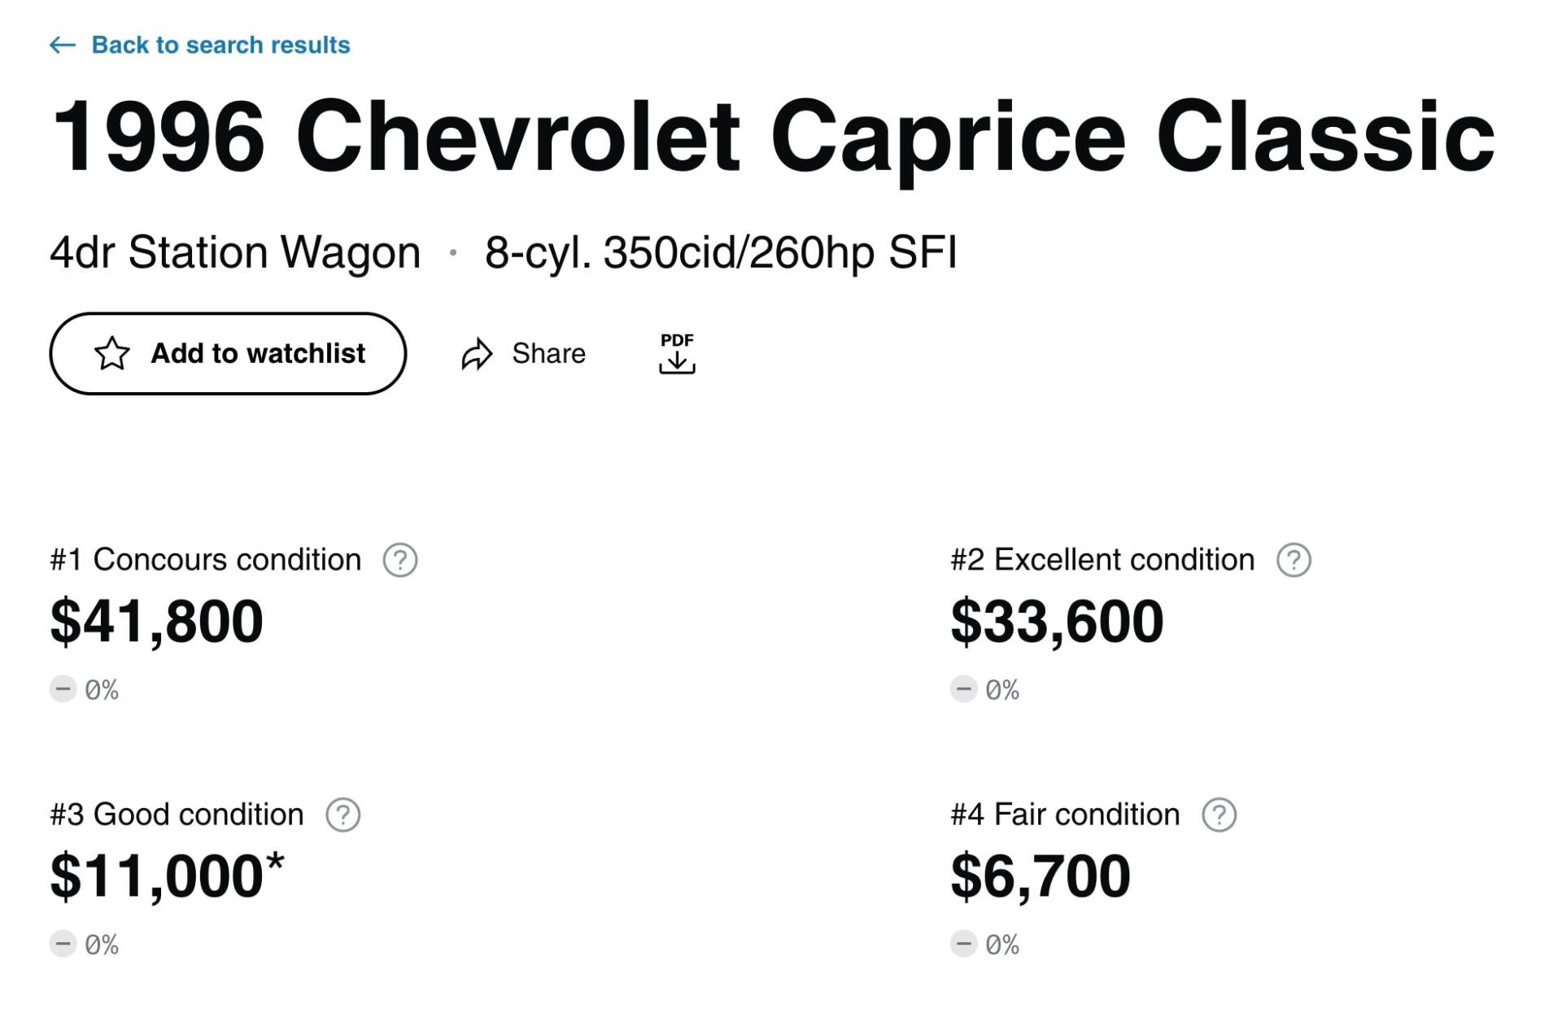Click the $11,000 Good condition value
This screenshot has height=1022, width=1562.
(157, 876)
